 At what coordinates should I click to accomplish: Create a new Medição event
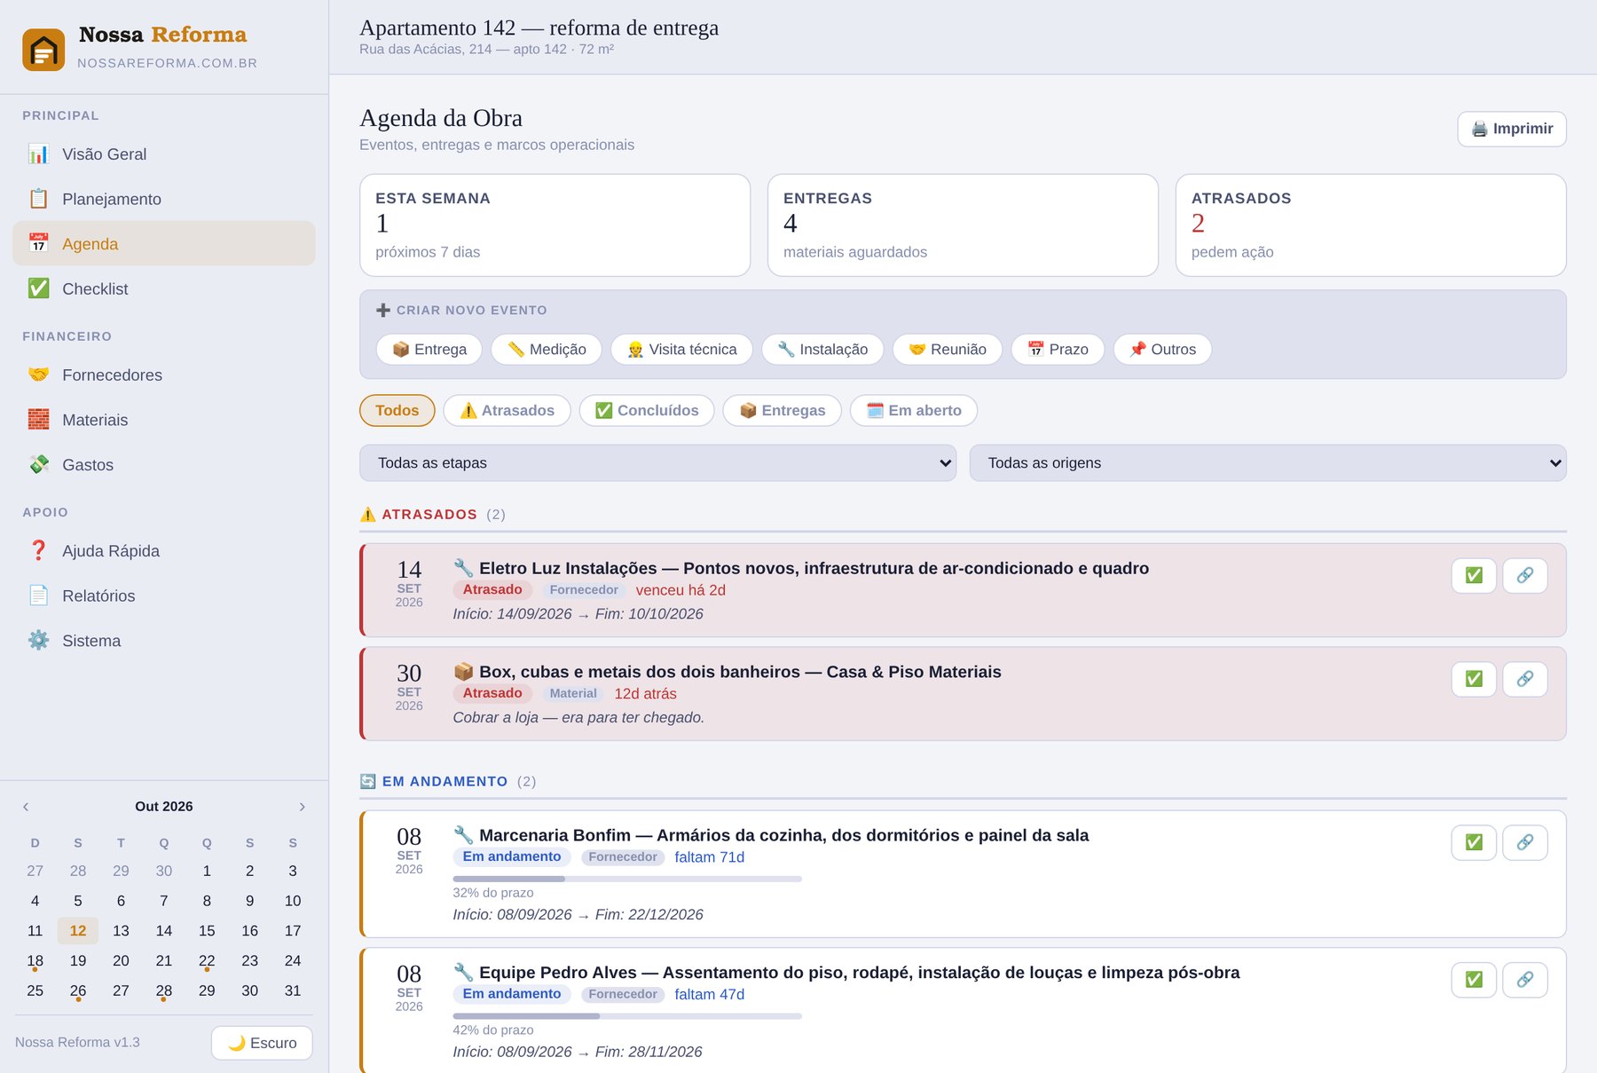click(x=547, y=350)
